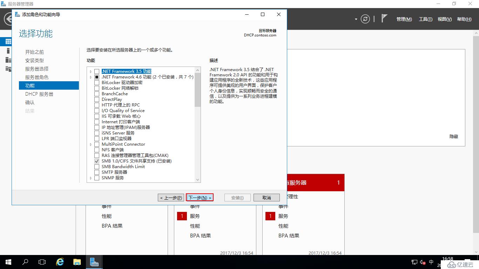Open the Tools (工具) menu
Image resolution: width=479 pixels, height=269 pixels.
pos(425,19)
